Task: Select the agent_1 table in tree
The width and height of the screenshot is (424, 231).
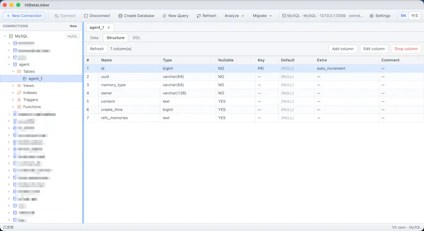Action: (41, 78)
